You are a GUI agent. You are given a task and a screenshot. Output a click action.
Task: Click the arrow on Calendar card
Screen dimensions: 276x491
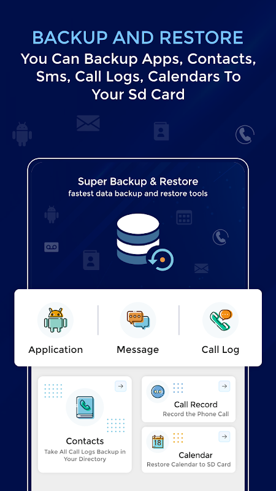click(224, 436)
